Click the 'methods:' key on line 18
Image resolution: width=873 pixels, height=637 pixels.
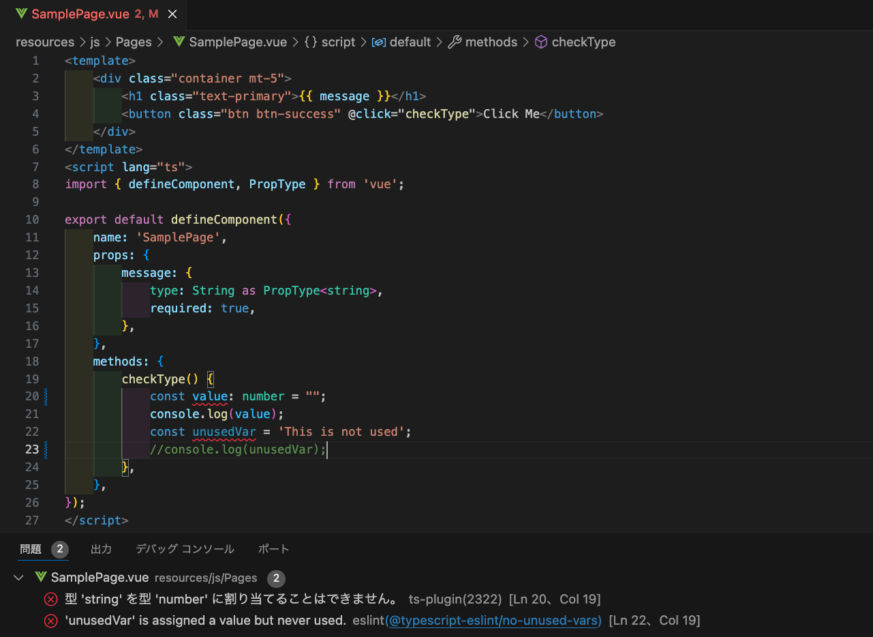tap(121, 361)
